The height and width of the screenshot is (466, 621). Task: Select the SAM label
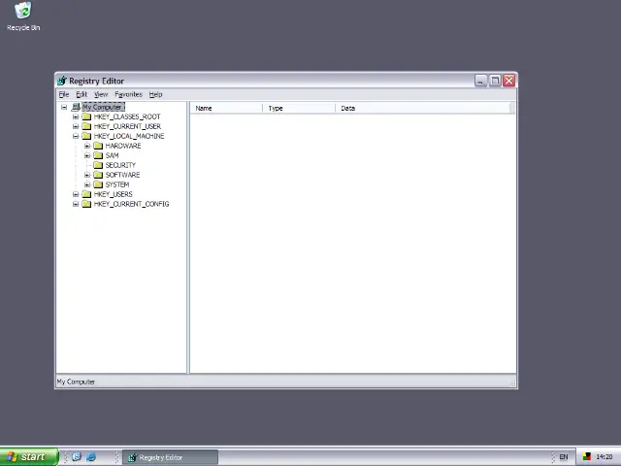tap(113, 155)
